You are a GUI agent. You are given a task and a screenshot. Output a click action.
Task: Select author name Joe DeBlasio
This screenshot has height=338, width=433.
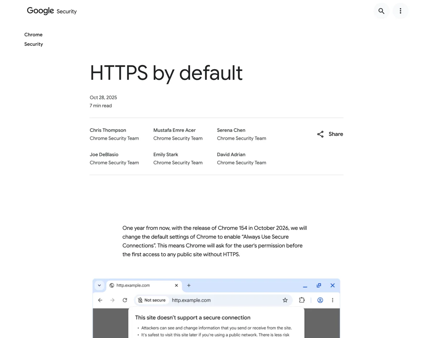[104, 155]
